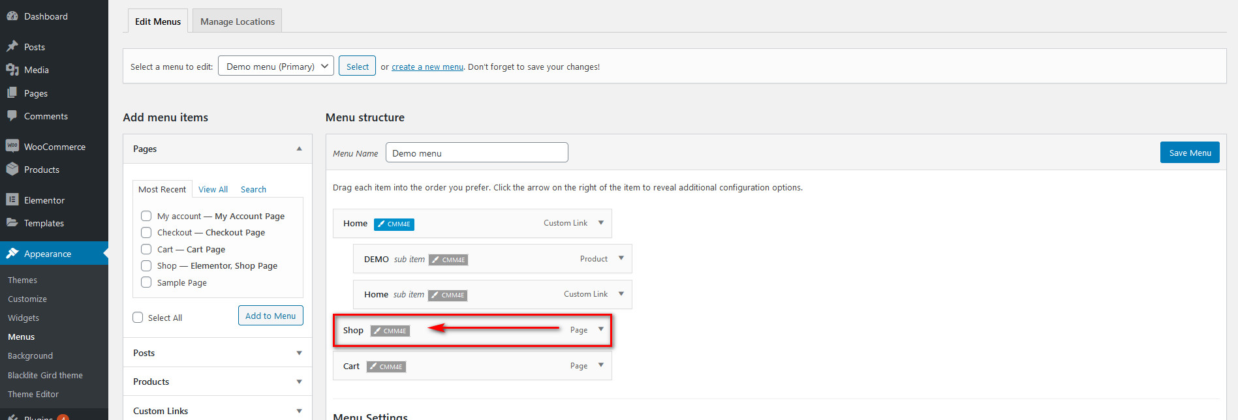Click the CMM4E badge on the Home sub item
1238x420 pixels.
coord(448,295)
